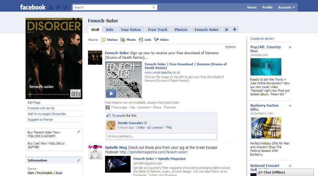Open Danilo Gonzalez profile name
The height and width of the screenshot is (176, 318).
pos(130,123)
